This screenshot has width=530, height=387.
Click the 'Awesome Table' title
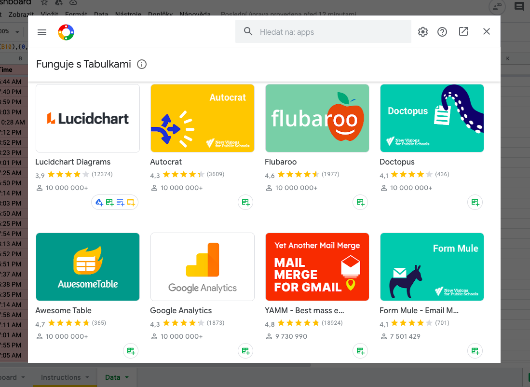click(63, 311)
